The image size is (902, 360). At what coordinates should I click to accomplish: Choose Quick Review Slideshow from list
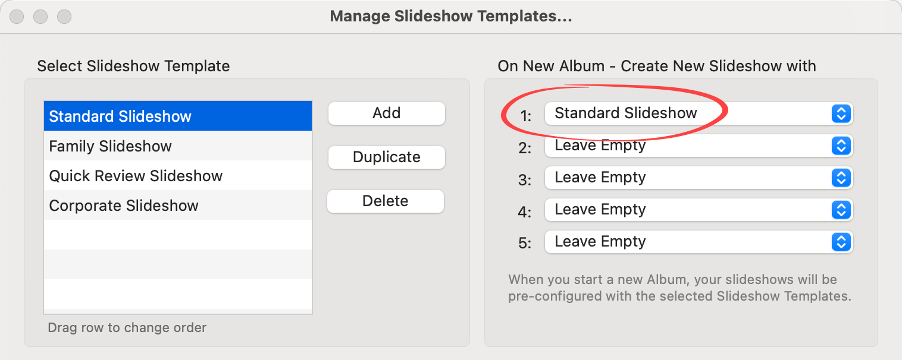(178, 176)
